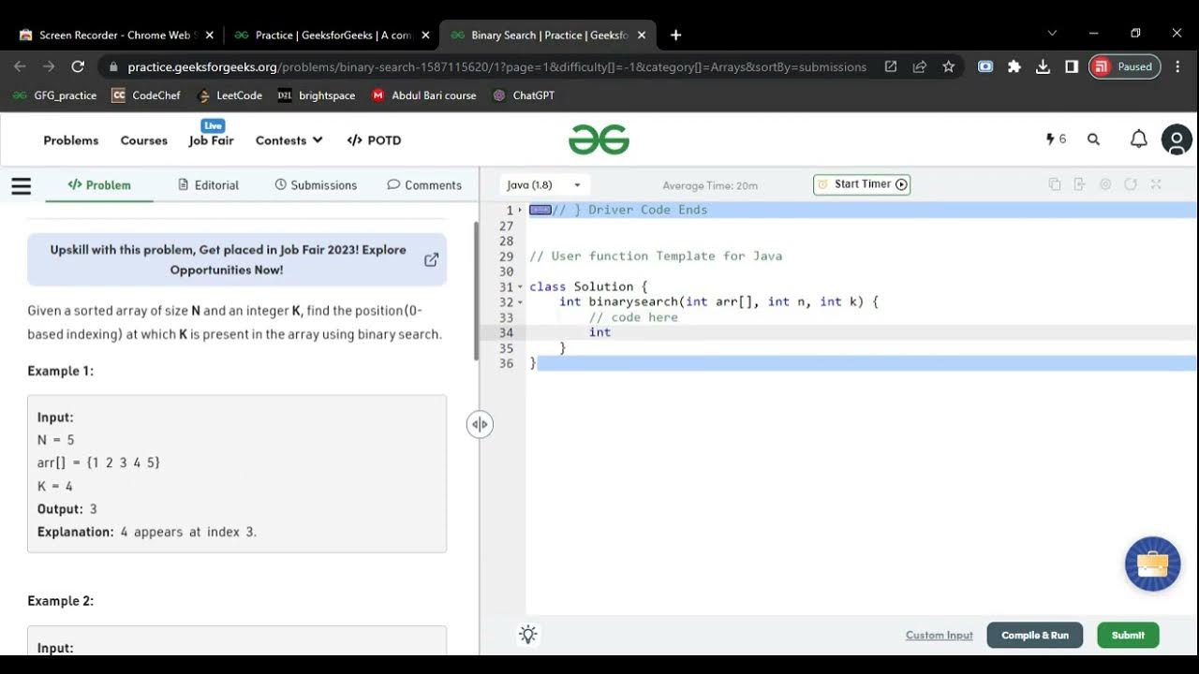Switch to the Editorial tab
Viewport: 1199px width, 674px height.
pyautogui.click(x=209, y=185)
